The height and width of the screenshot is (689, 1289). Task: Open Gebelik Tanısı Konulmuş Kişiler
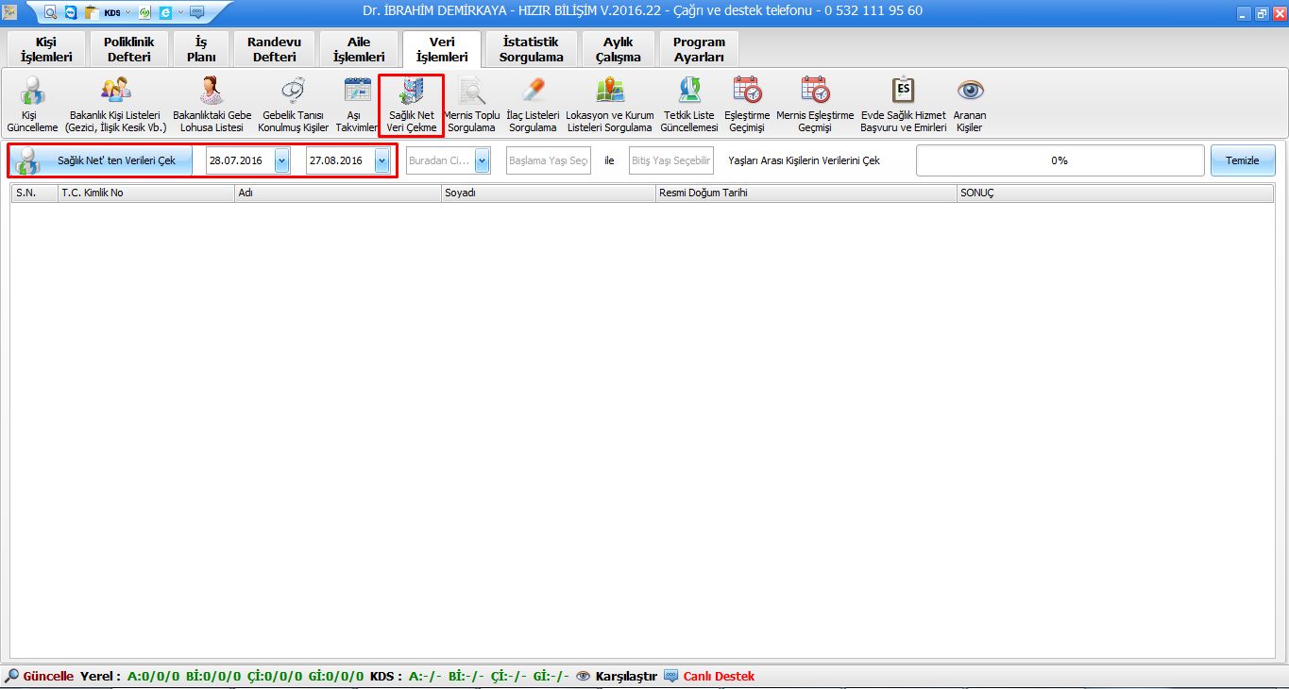tap(293, 92)
